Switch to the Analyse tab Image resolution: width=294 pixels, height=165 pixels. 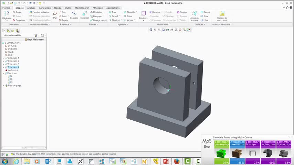point(31,8)
